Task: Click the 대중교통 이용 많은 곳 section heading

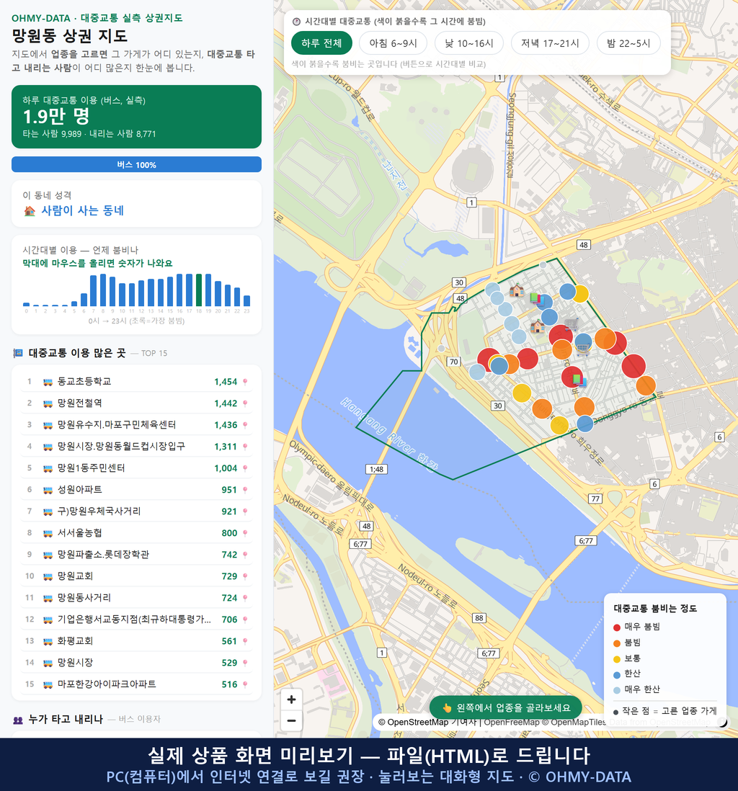Action: tap(76, 353)
